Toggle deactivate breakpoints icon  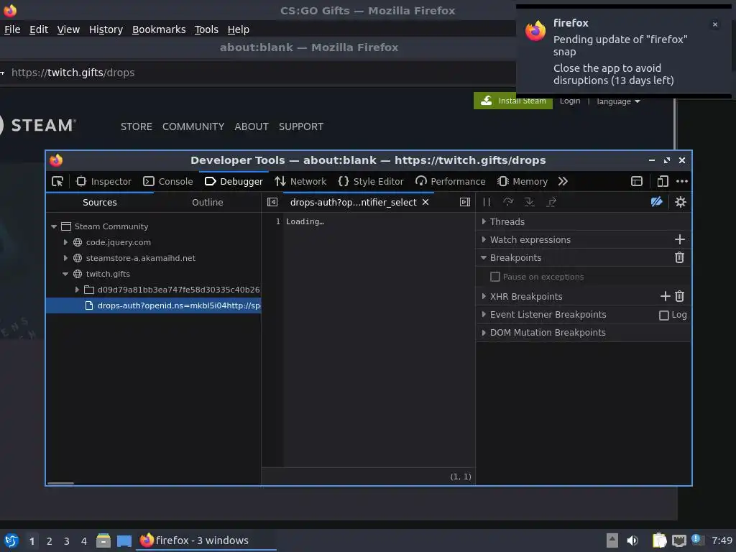click(657, 202)
